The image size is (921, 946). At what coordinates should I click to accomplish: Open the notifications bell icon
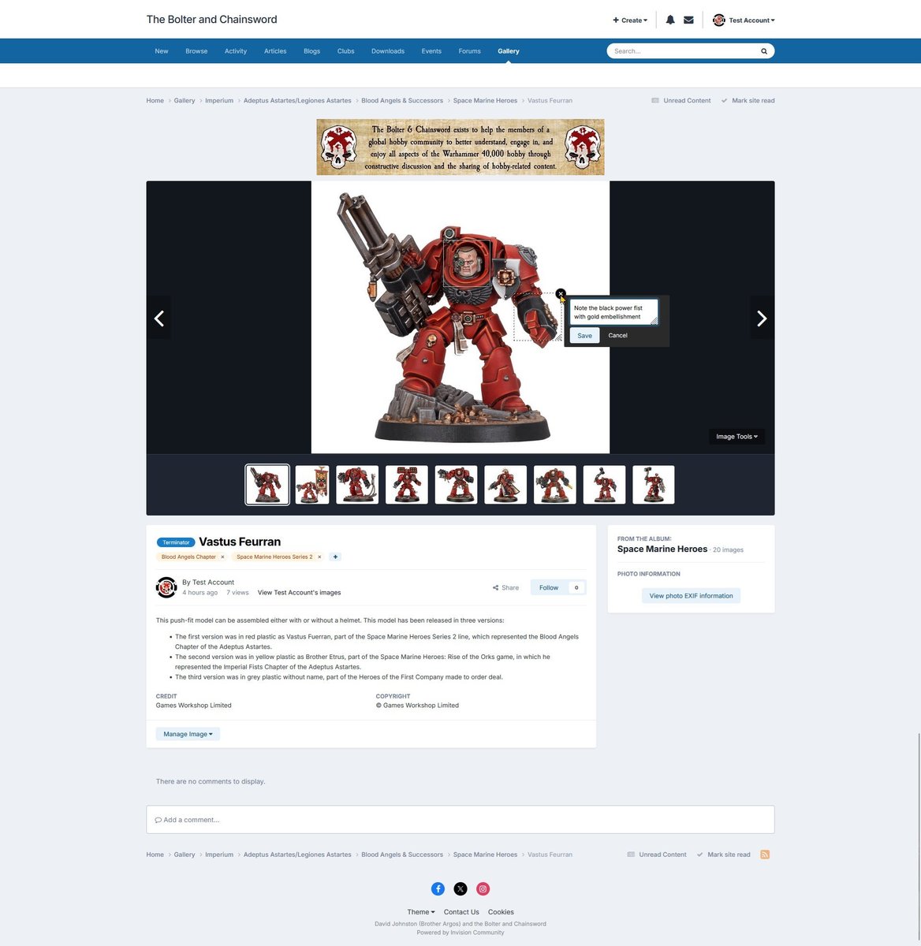tap(669, 20)
